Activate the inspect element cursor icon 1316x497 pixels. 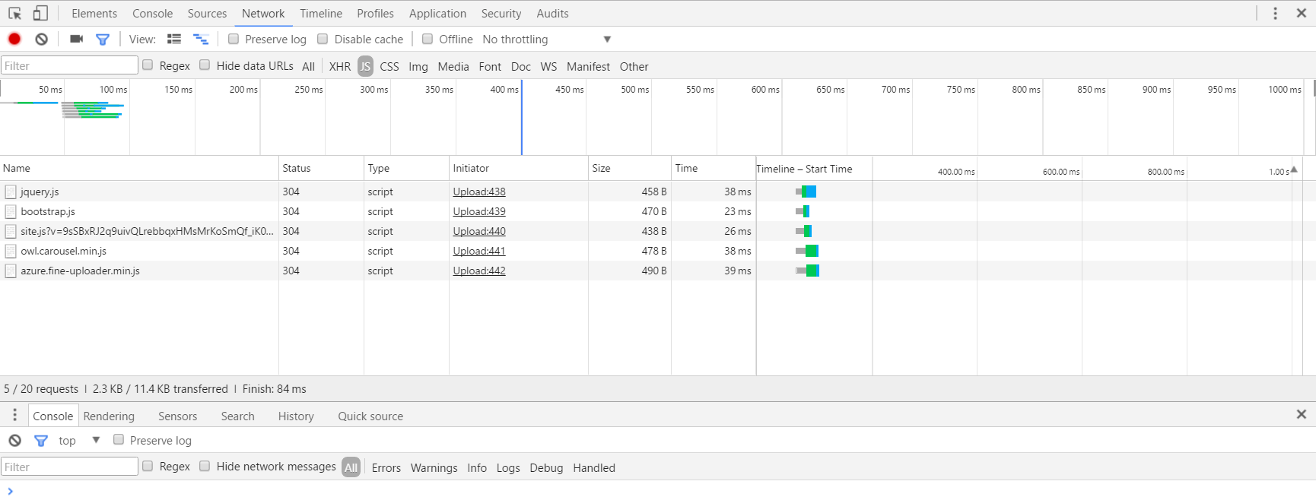click(x=14, y=13)
